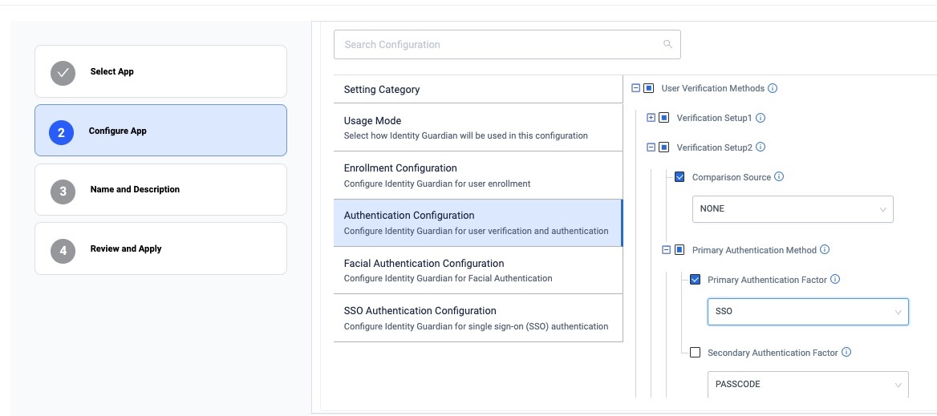The image size is (937, 416).
Task: Open the Comparison Source NONE dropdown
Action: [792, 209]
